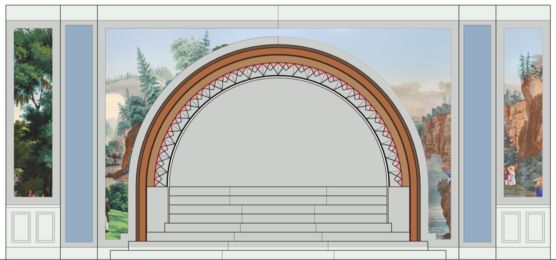Select the blue panel right of the arch
556x260 pixels.
click(x=477, y=134)
